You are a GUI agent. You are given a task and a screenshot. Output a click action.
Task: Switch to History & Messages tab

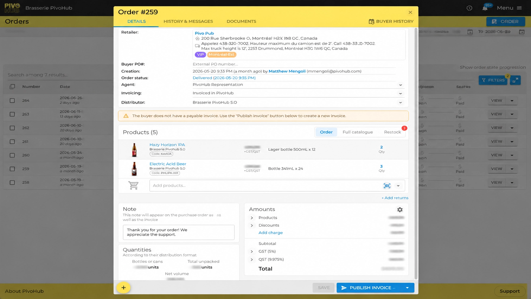(188, 21)
